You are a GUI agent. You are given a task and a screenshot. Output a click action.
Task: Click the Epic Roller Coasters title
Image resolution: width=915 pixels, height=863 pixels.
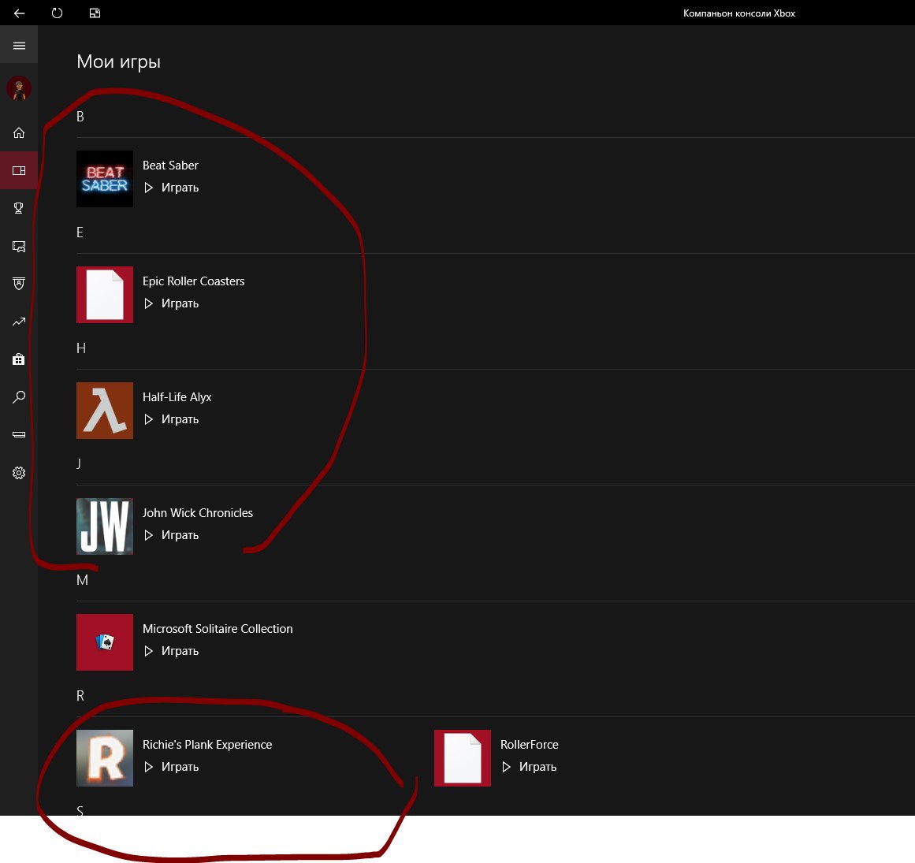click(194, 281)
